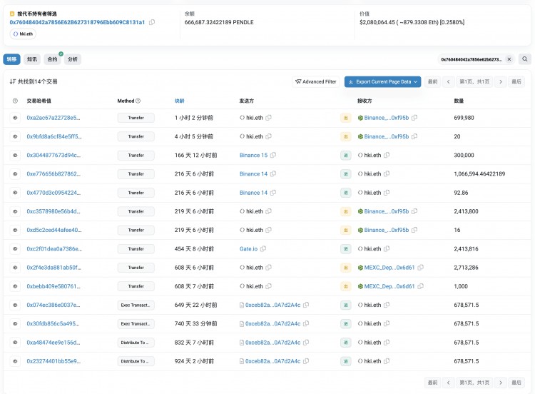535x394 pixels.
Task: Copy hki.eth receiver in 832 days row
Action: pyautogui.click(x=387, y=343)
